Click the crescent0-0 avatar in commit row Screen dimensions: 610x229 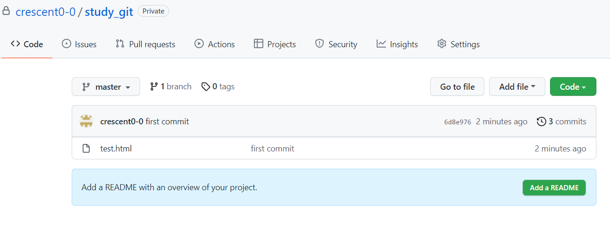pyautogui.click(x=86, y=122)
